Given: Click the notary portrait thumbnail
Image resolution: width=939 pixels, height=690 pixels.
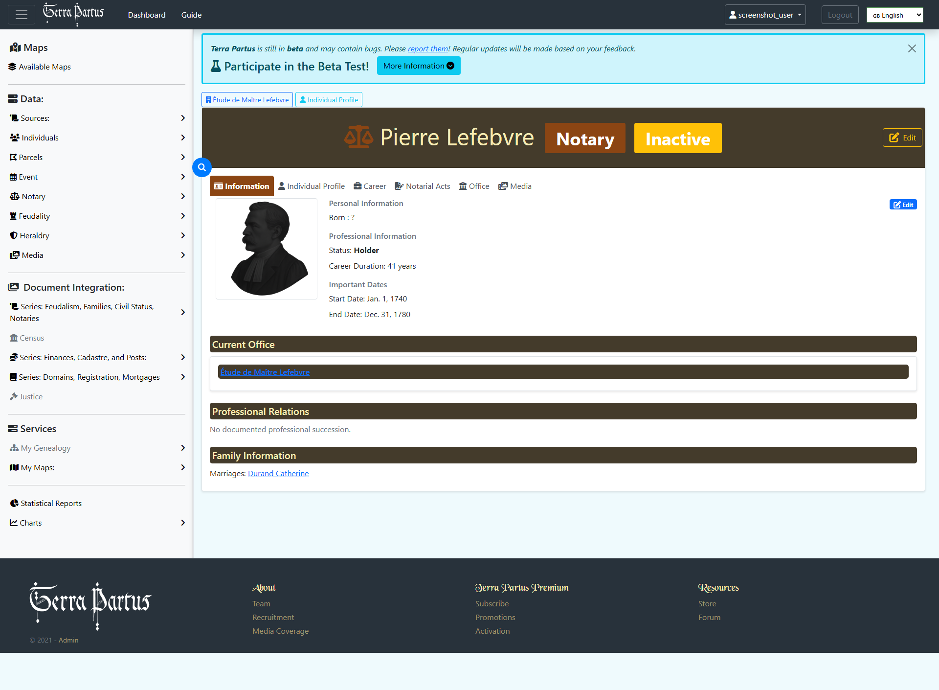Looking at the screenshot, I should click(x=267, y=249).
